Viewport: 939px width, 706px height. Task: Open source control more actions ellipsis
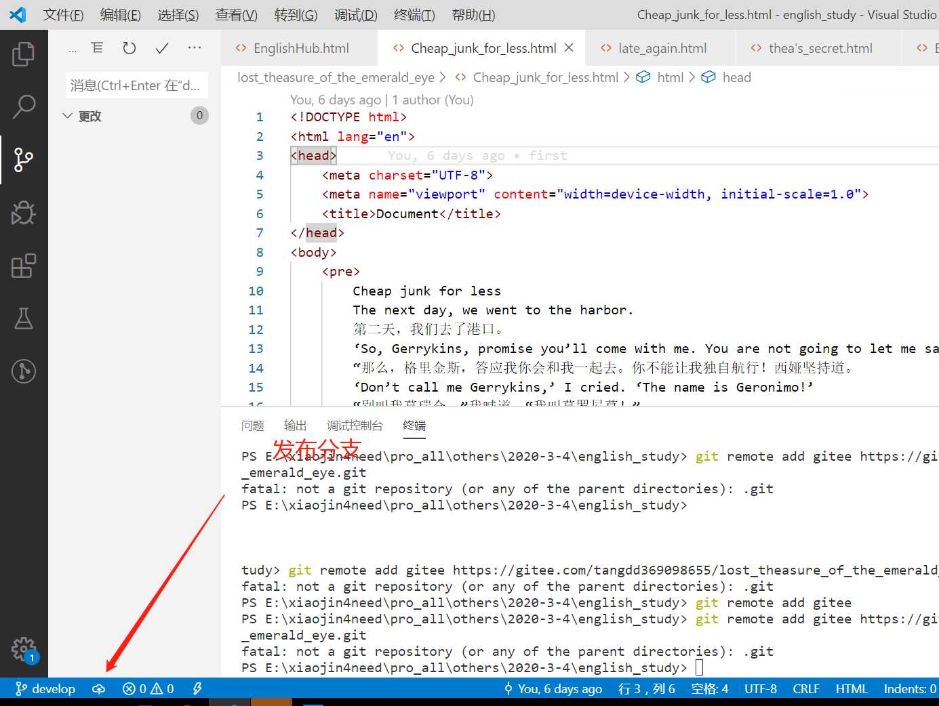coord(195,47)
